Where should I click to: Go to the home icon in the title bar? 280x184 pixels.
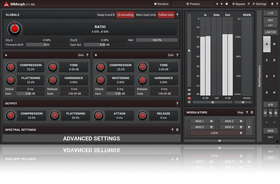click(272, 4)
